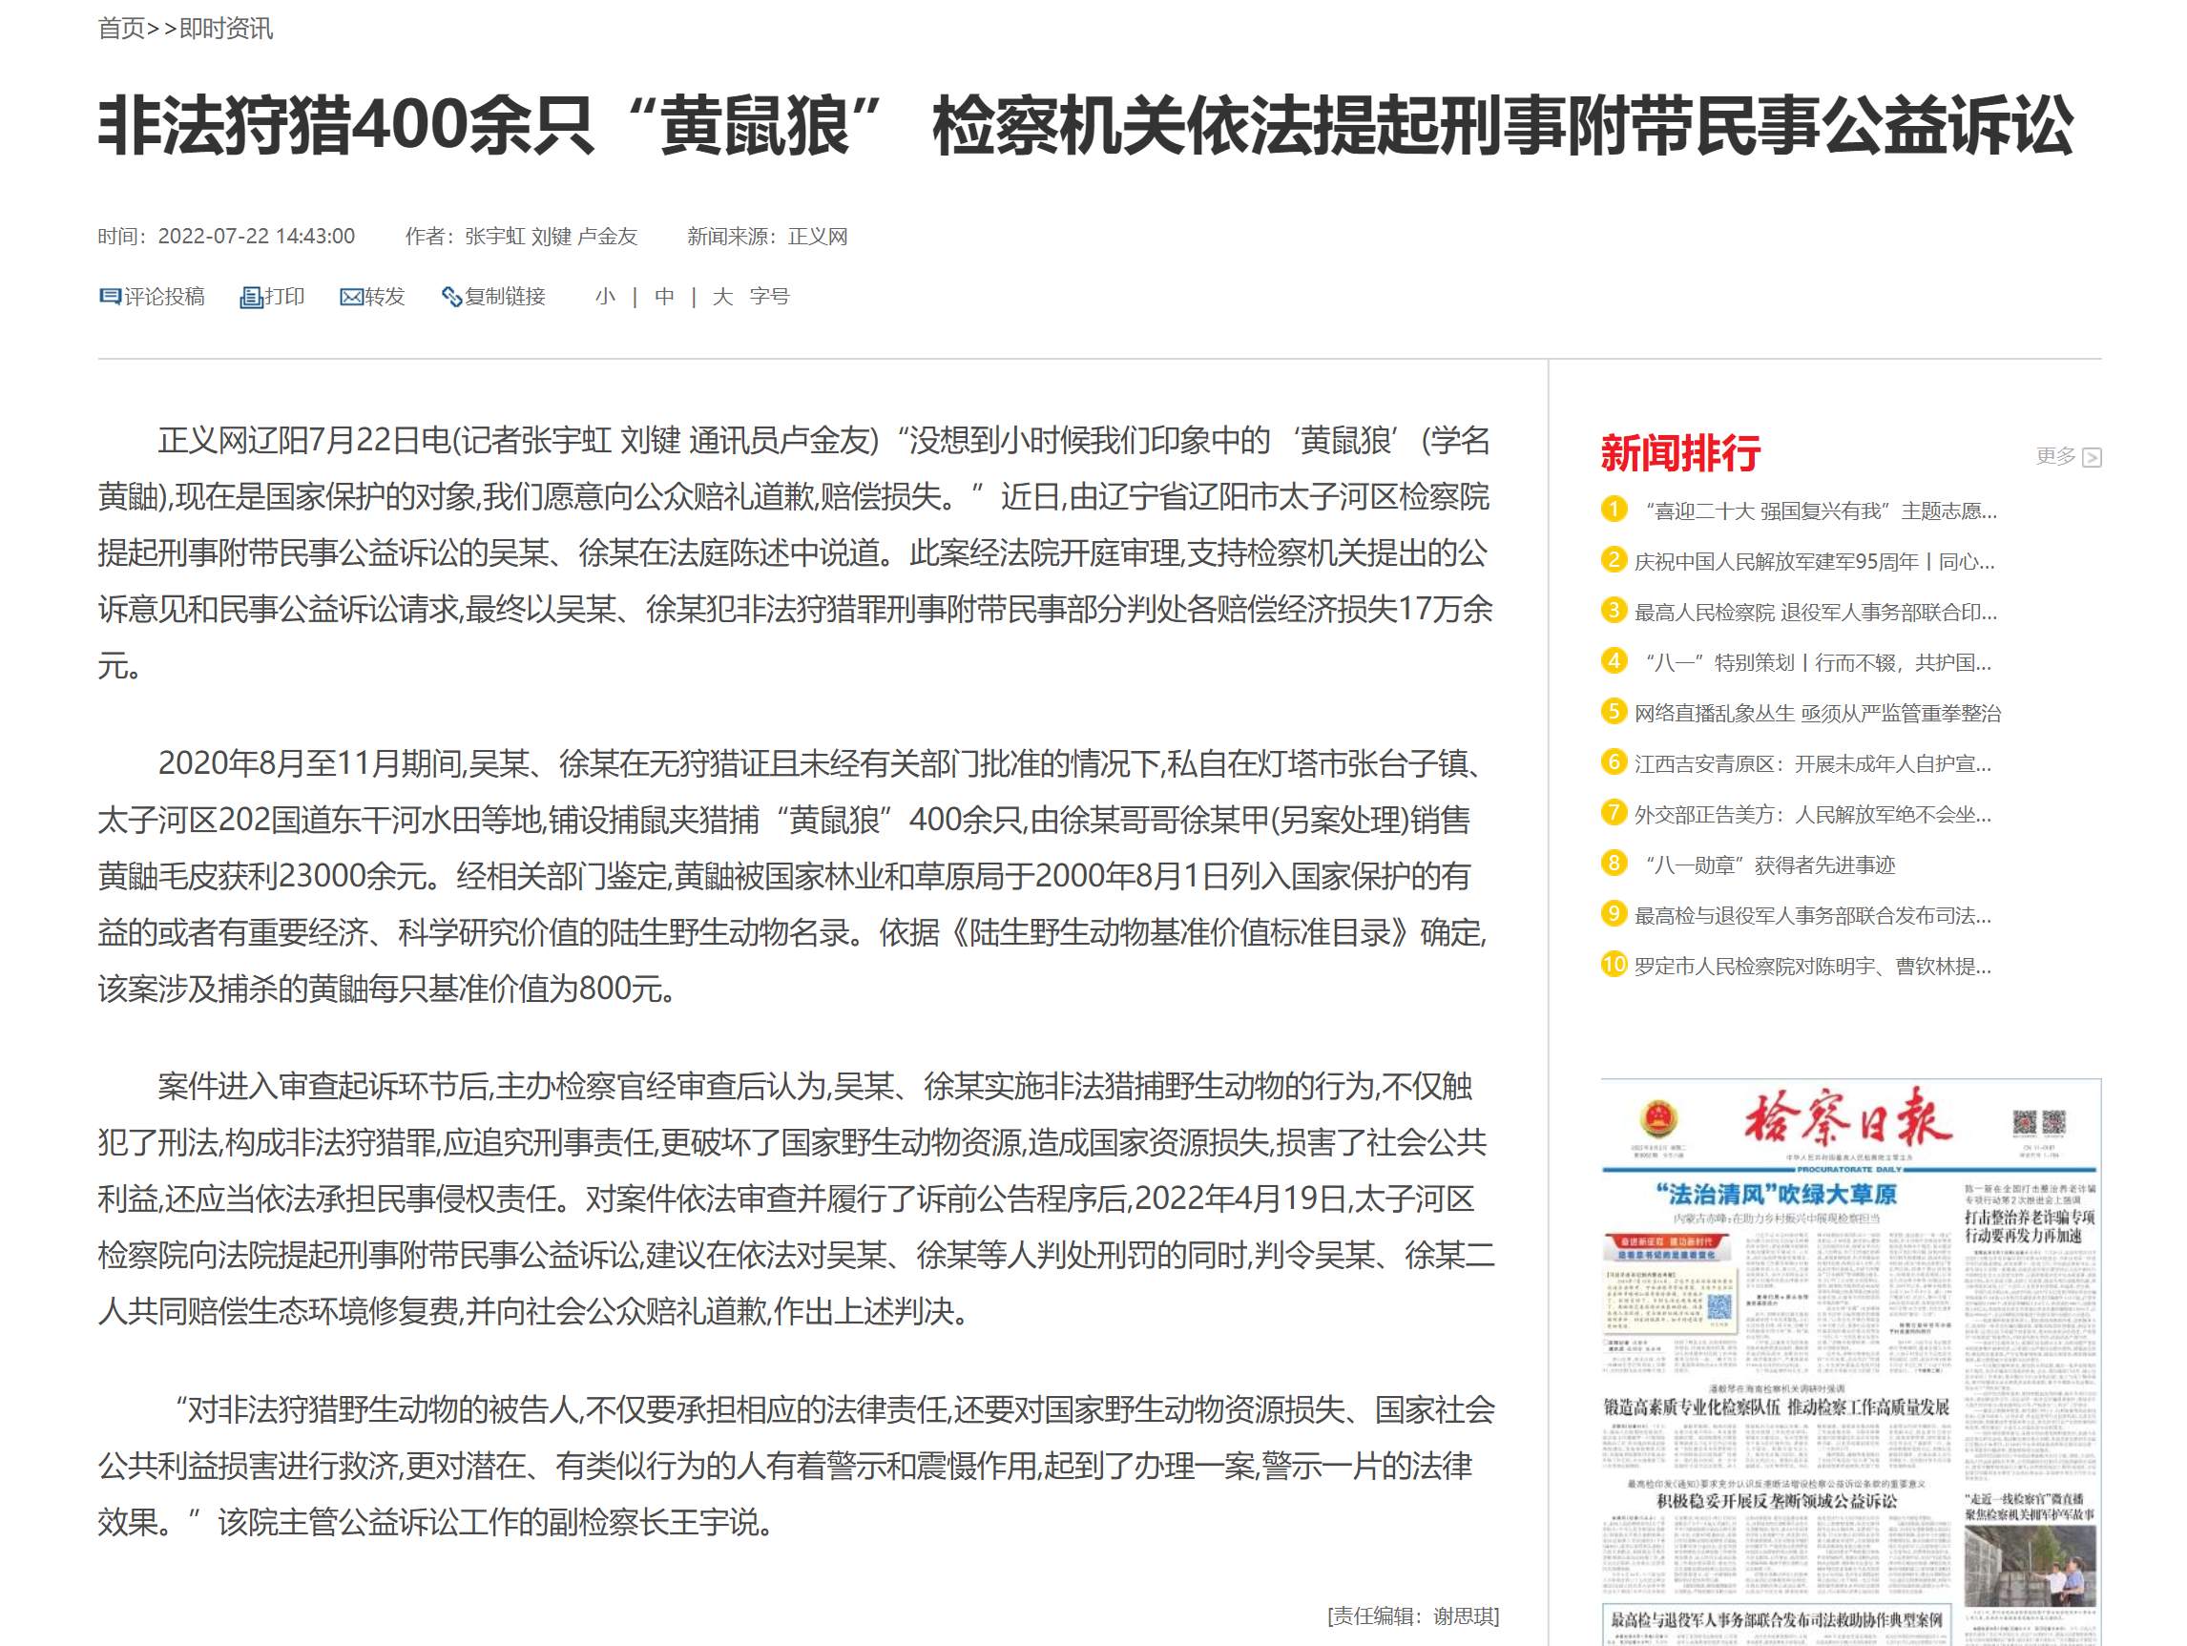The height and width of the screenshot is (1646, 2187).
Task: Click the 转发 envelope icon
Action: (x=351, y=298)
